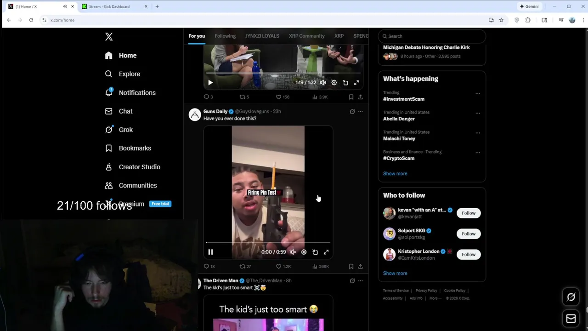Play the top video at 1:19

210,83
